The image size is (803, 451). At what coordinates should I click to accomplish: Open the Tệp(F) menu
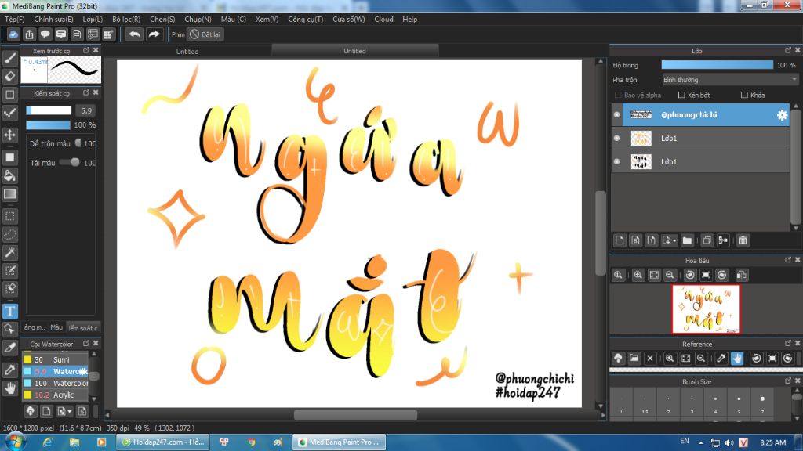pos(15,19)
